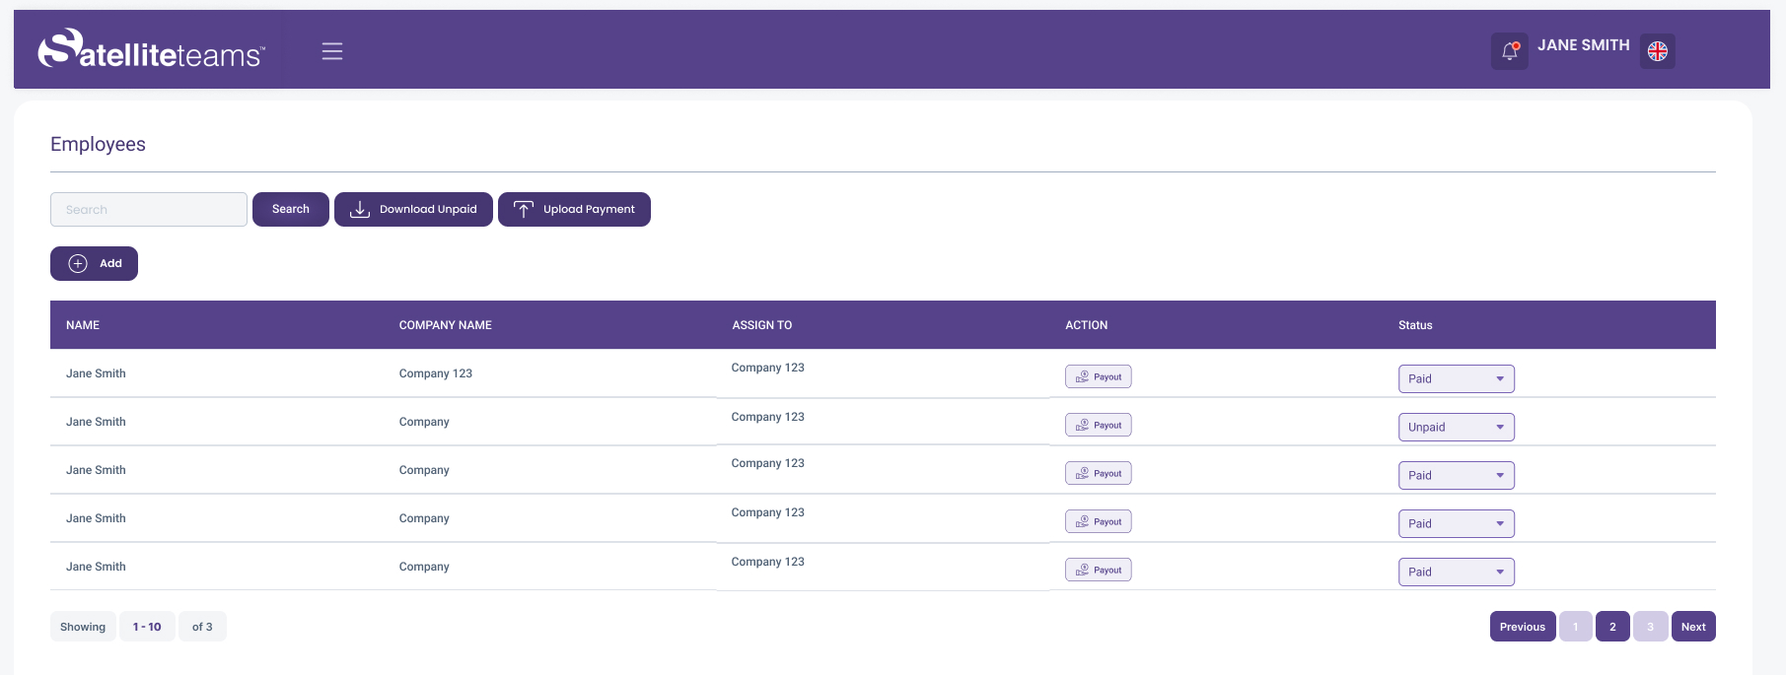Click Payout in the second row

pos(1098,425)
